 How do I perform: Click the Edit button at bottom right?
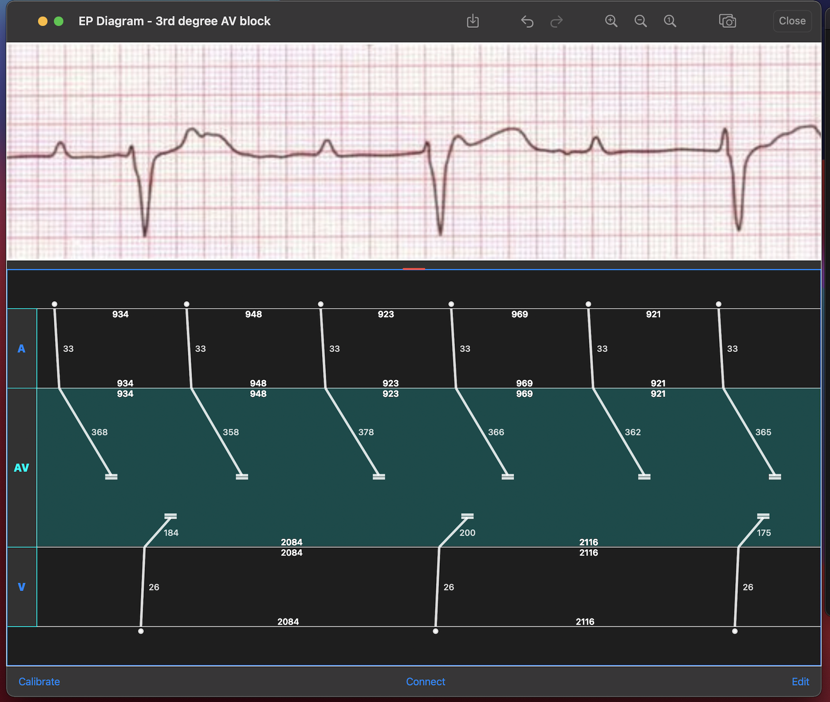click(800, 681)
